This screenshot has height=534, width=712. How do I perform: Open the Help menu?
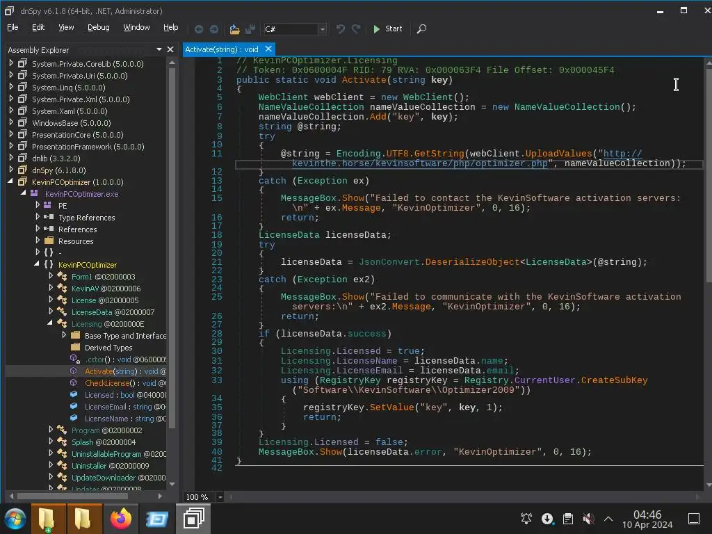coord(171,27)
